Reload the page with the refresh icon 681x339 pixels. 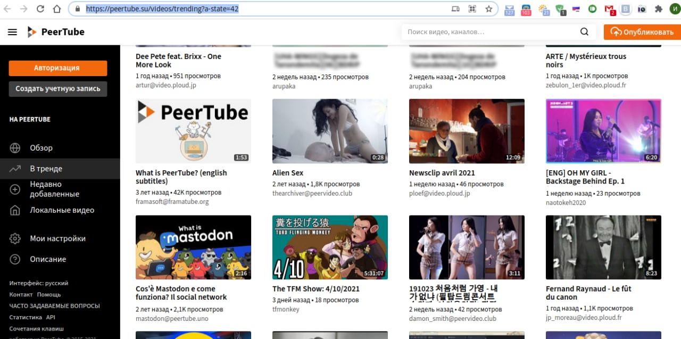40,9
